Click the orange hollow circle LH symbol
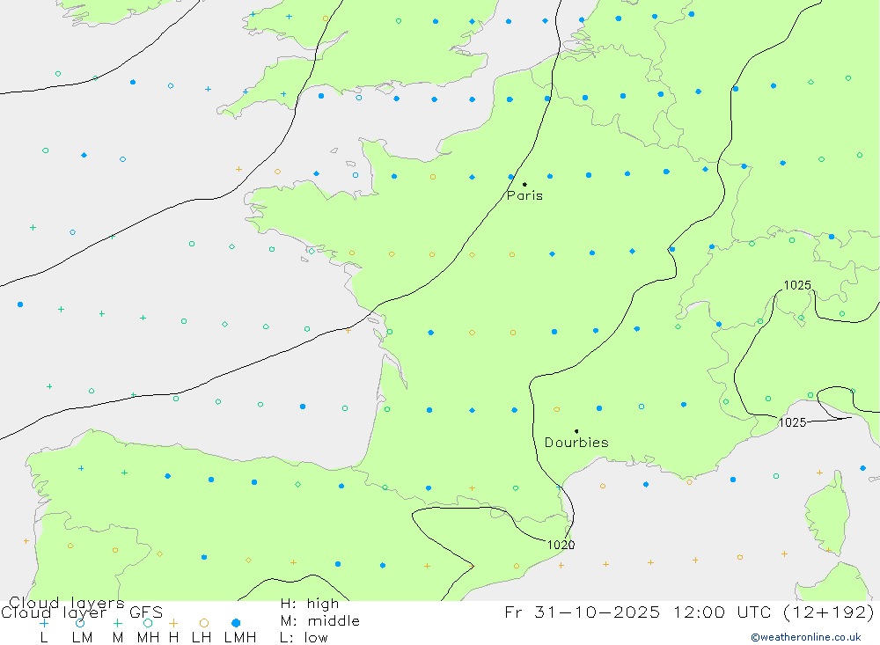This screenshot has height=645, width=880. [204, 623]
